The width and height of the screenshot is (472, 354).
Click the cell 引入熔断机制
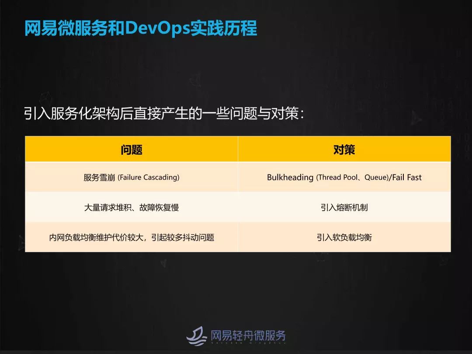point(344,207)
